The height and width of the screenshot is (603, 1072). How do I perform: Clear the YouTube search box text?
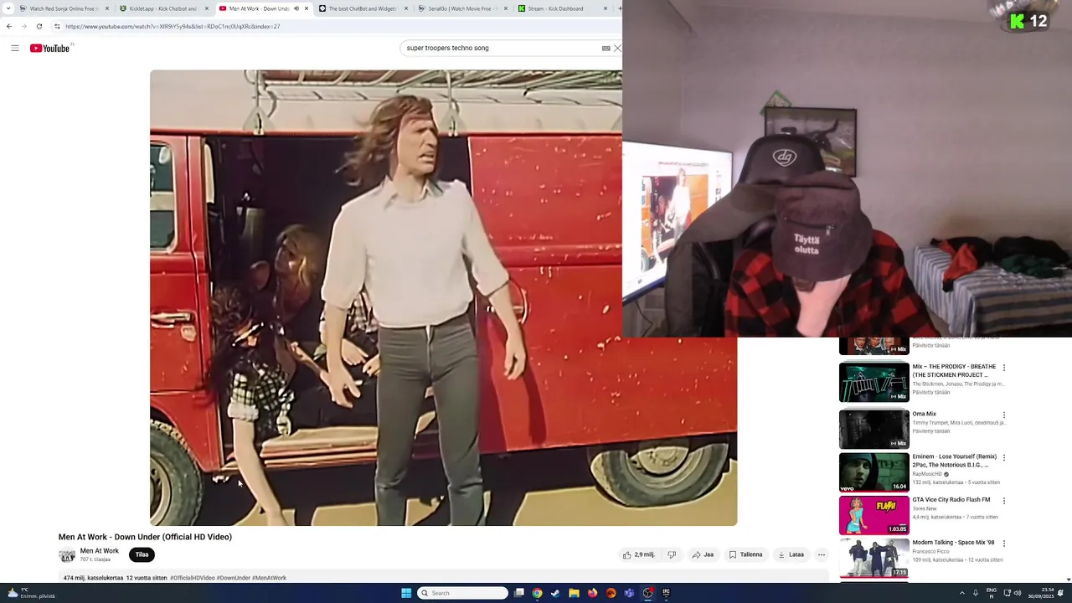(x=617, y=48)
